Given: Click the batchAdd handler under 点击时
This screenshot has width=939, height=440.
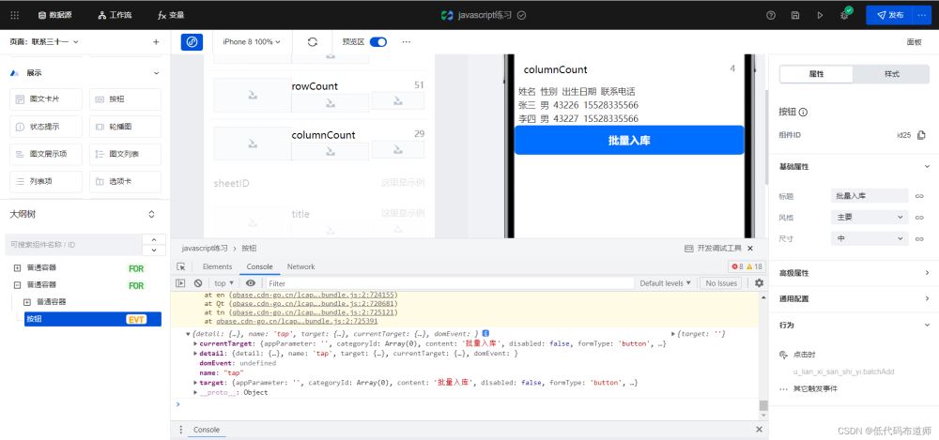Looking at the screenshot, I should (x=843, y=372).
